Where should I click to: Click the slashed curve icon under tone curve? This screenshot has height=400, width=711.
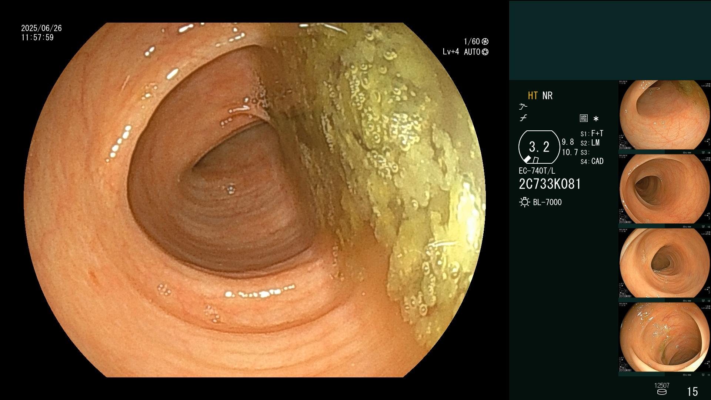click(x=523, y=118)
